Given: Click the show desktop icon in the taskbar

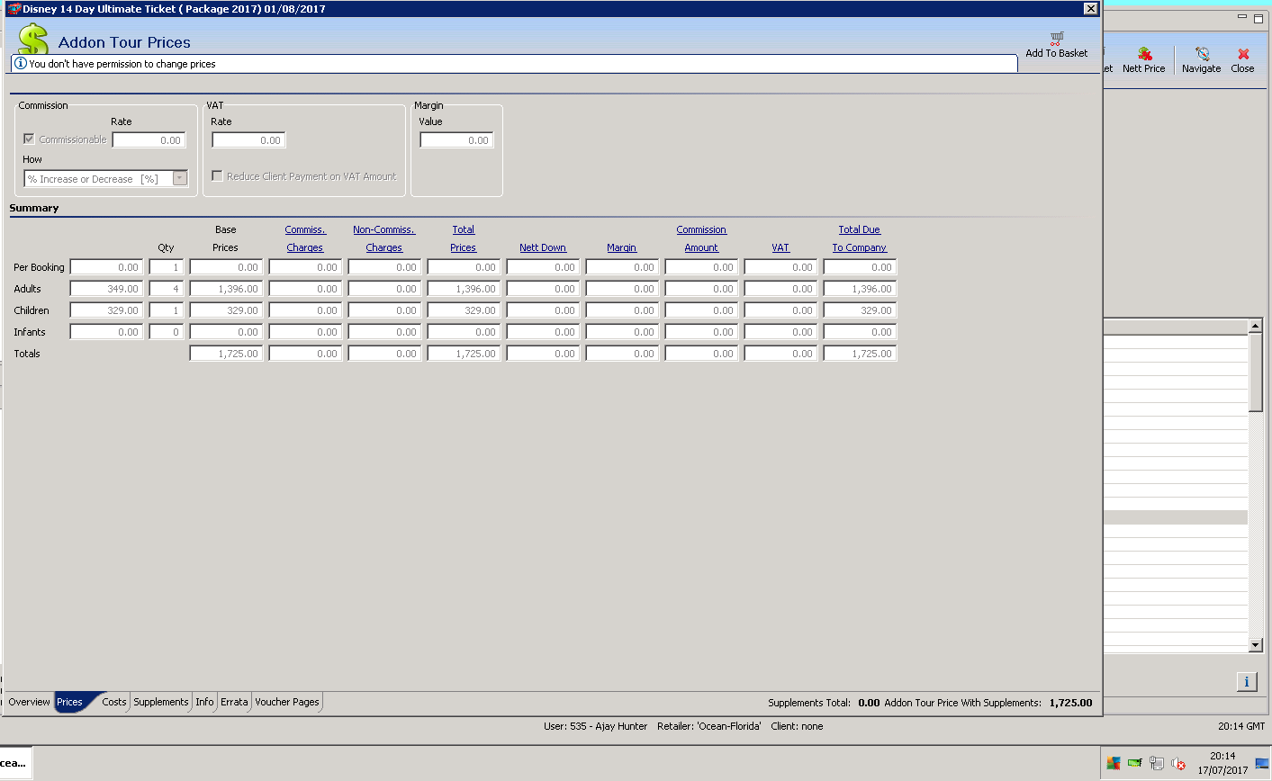Looking at the screenshot, I should tap(1262, 764).
